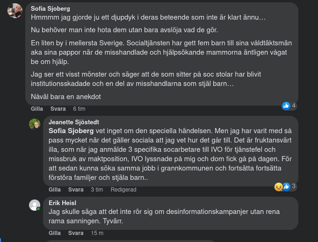Click the sad reaction emoji on Jeanette's comment

click(x=279, y=186)
